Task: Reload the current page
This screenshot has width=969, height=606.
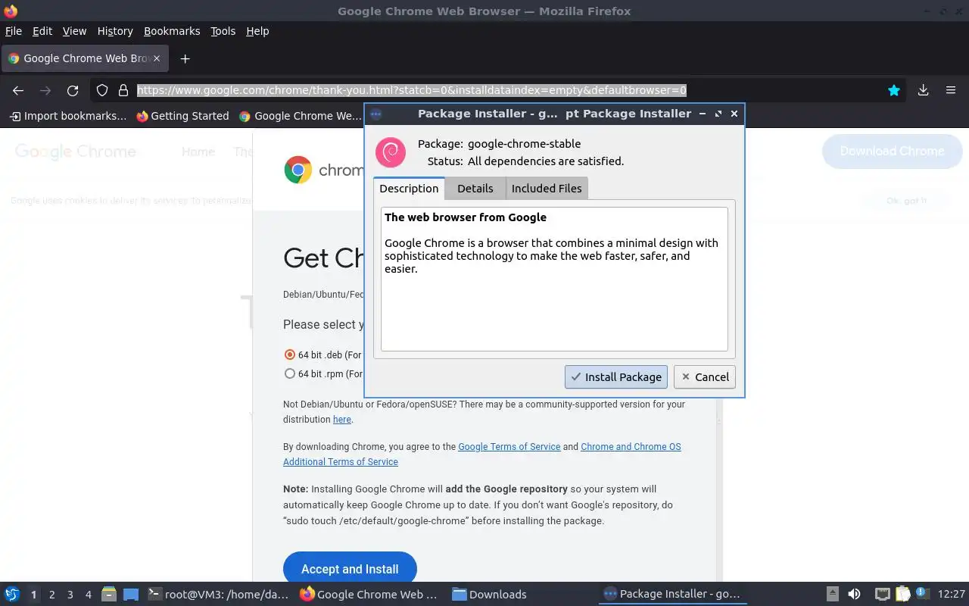Action: [x=73, y=90]
